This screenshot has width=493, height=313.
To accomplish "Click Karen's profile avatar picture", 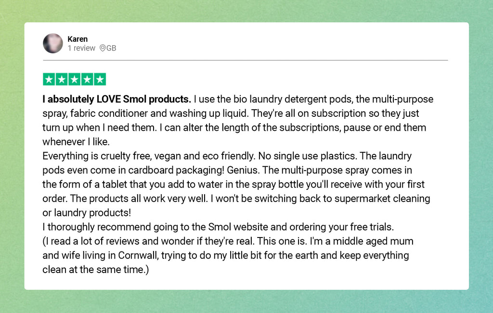I will [53, 43].
